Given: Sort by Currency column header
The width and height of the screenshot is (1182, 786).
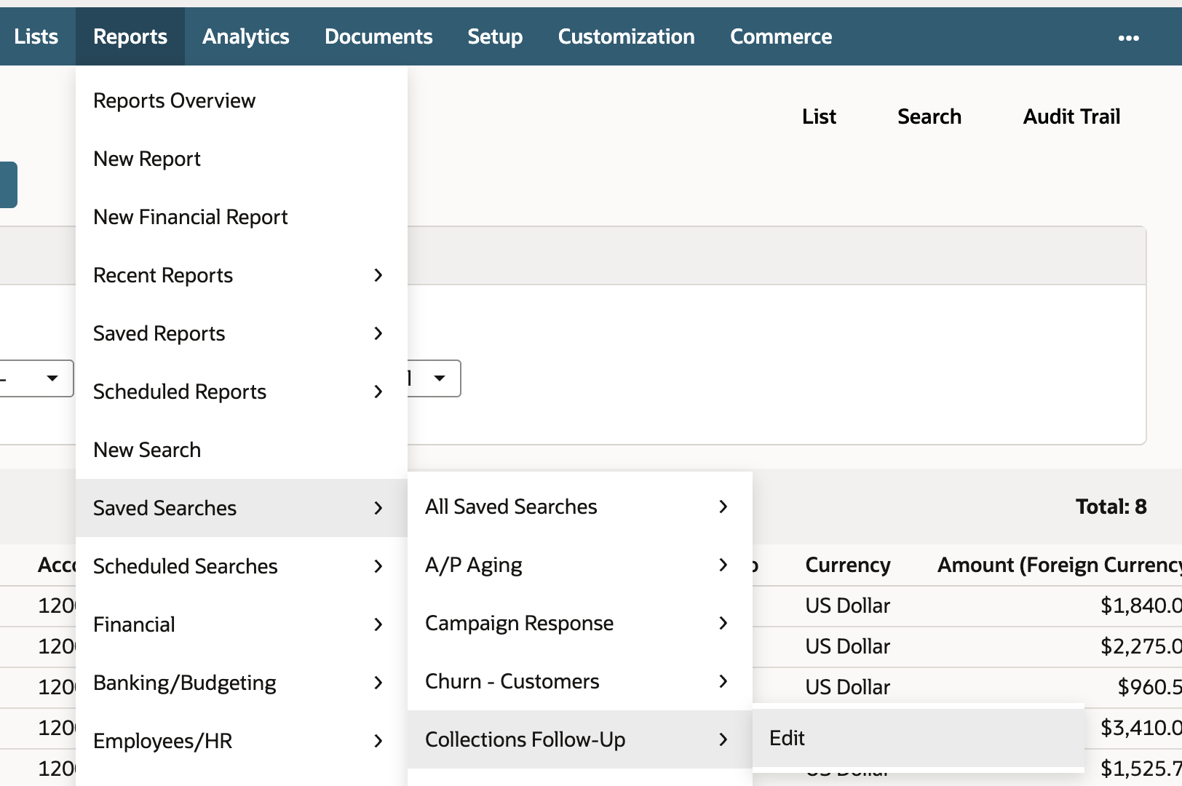Looking at the screenshot, I should [848, 565].
